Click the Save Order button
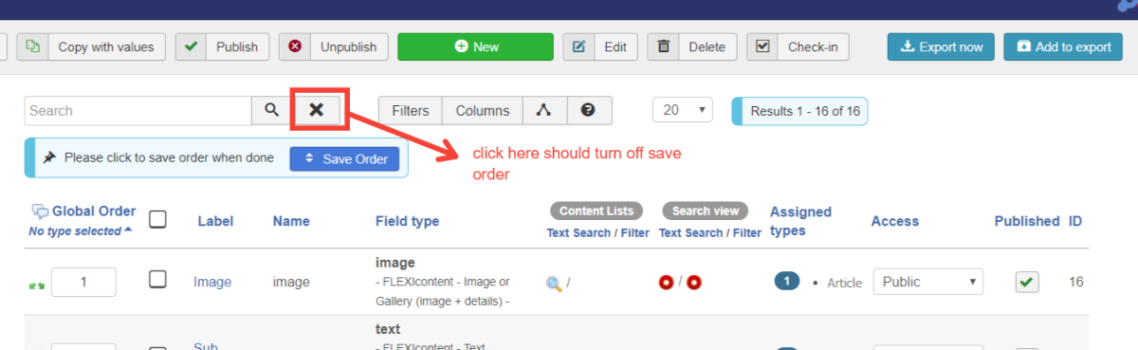The height and width of the screenshot is (350, 1138). [344, 158]
